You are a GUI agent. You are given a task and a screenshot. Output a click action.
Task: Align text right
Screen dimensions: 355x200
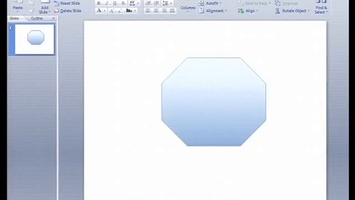click(x=164, y=11)
